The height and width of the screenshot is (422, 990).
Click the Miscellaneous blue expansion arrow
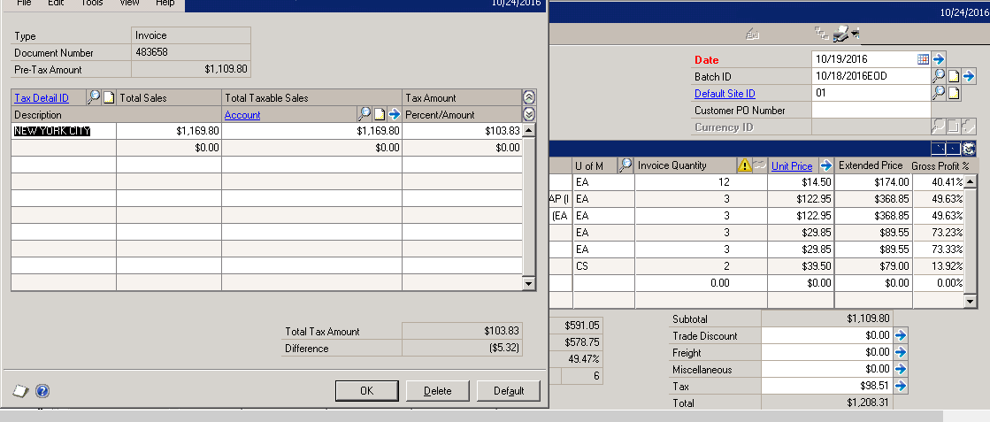tap(901, 369)
